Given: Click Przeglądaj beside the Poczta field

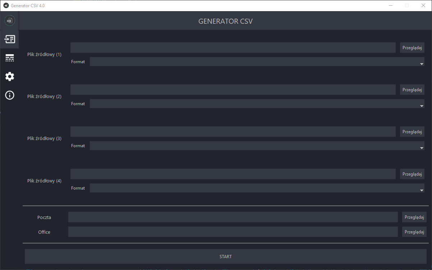Looking at the screenshot, I should 414,217.
